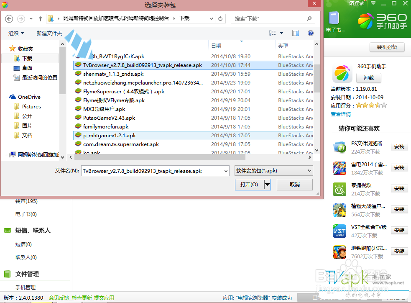Select net.zhuoweizhang.mcpelauncher.pro apk file

click(193, 82)
